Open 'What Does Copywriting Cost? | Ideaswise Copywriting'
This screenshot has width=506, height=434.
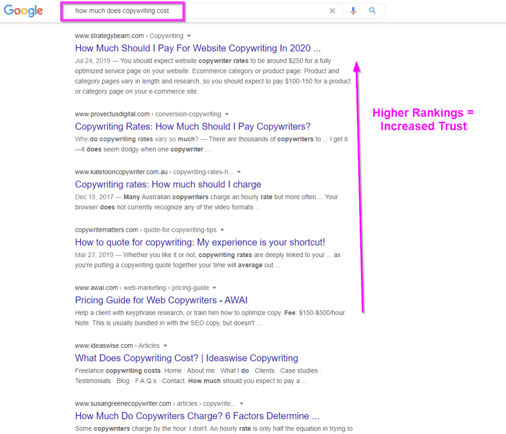click(186, 358)
